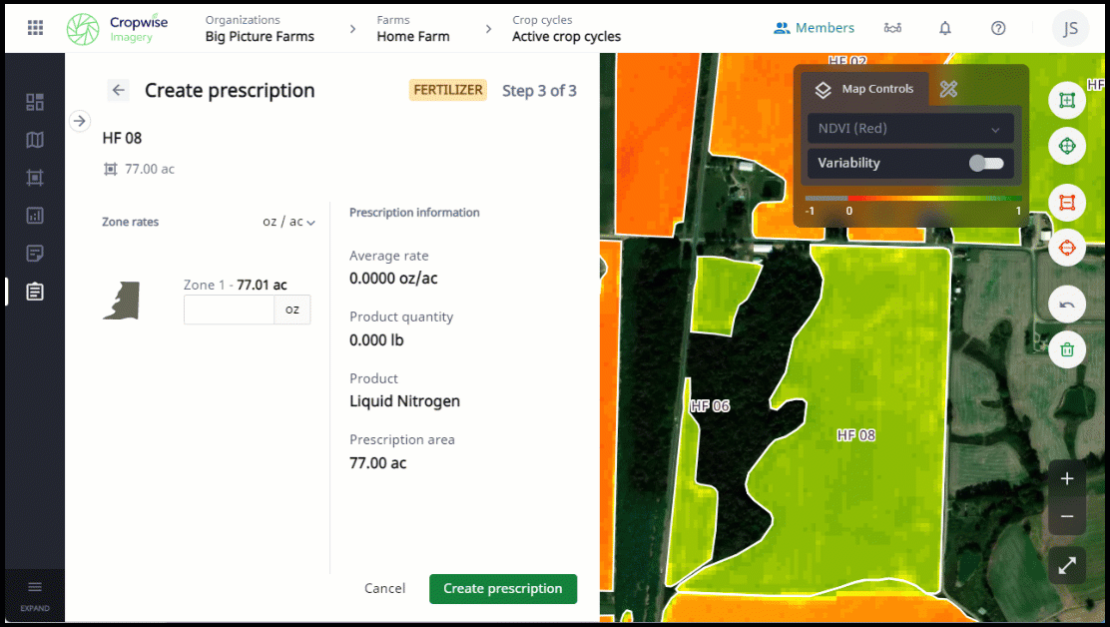This screenshot has width=1110, height=627.
Task: Undo the last map action
Action: click(x=1067, y=304)
